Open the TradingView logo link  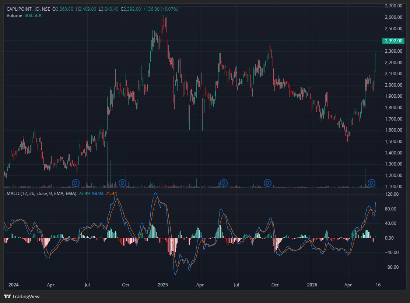click(21, 296)
